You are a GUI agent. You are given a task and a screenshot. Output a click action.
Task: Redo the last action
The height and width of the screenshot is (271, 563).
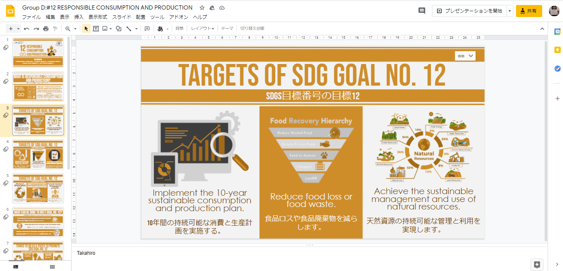[36, 29]
